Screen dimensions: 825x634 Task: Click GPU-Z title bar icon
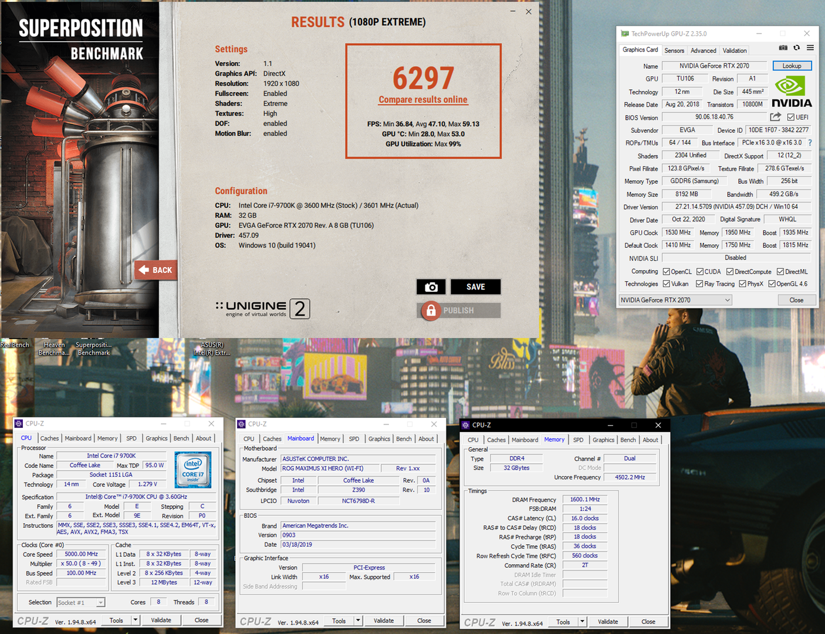(625, 33)
